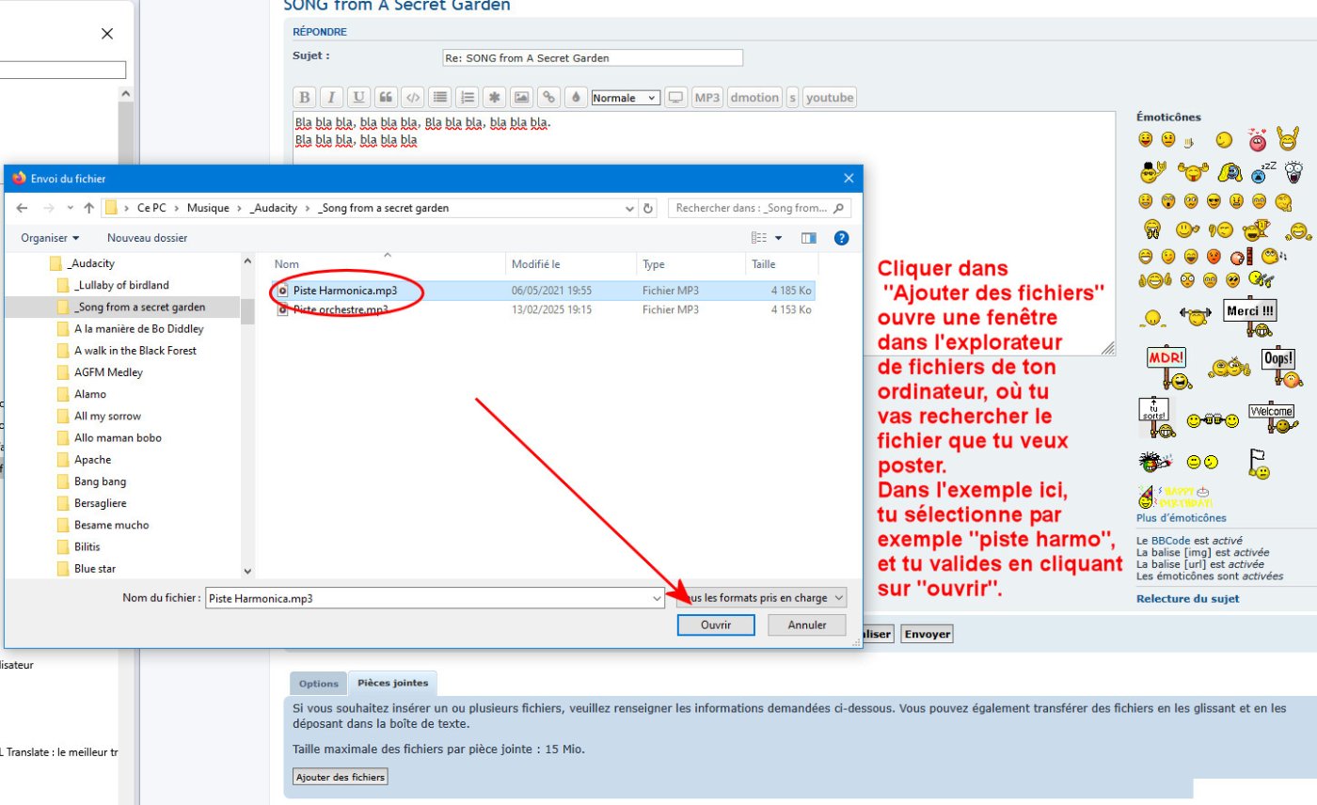Toggle the preview pane icon
The image size is (1317, 805).
[x=808, y=238]
